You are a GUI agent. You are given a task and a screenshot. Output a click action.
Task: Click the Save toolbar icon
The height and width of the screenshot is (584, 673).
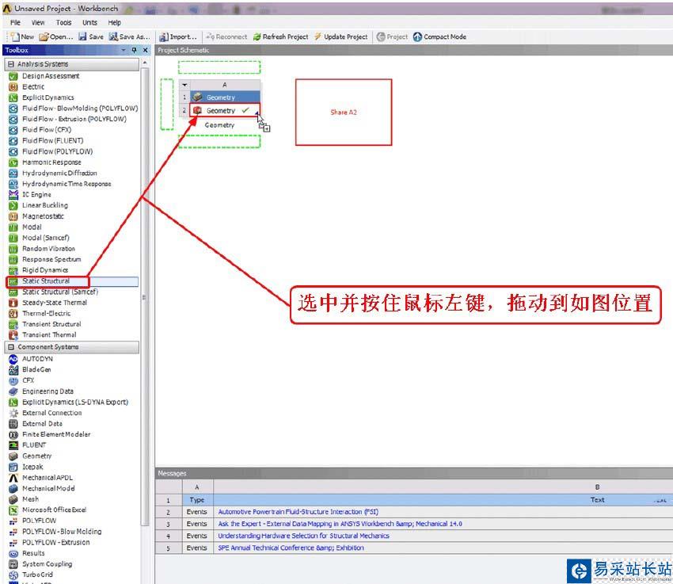coord(82,37)
